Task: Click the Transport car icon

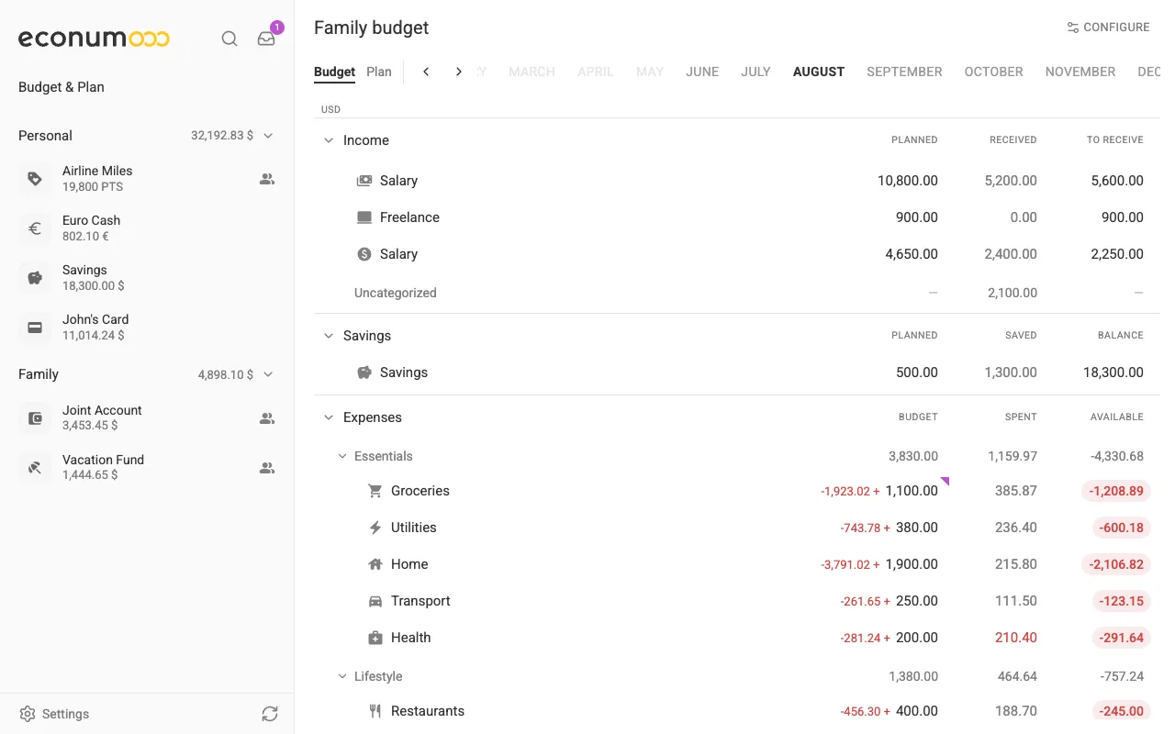Action: [375, 601]
